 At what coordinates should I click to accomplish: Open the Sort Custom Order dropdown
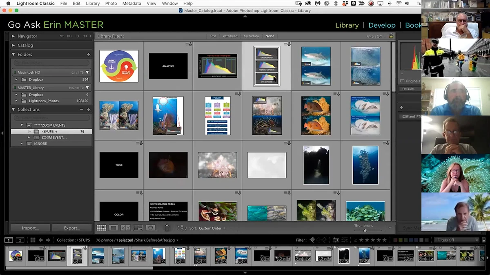(x=212, y=228)
